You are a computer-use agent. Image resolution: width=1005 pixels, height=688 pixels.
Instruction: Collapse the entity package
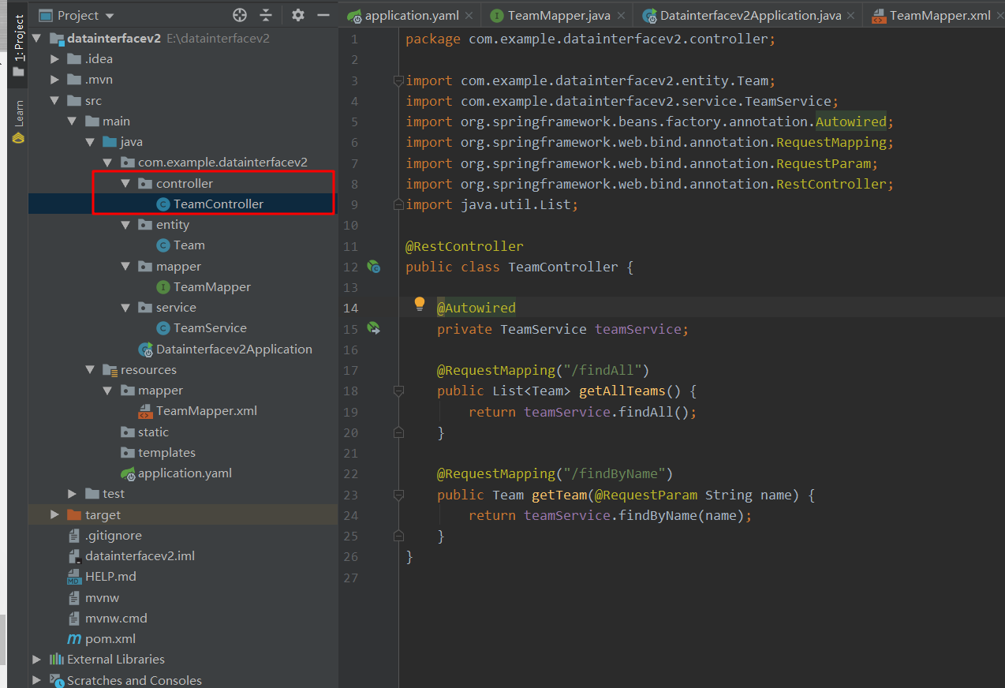coord(125,224)
